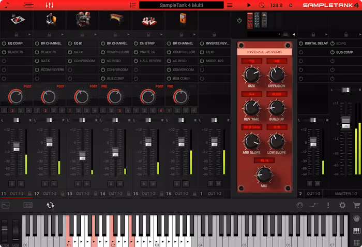
Task: Select MODEL 670 effect slot on return 1
Action: (215, 61)
